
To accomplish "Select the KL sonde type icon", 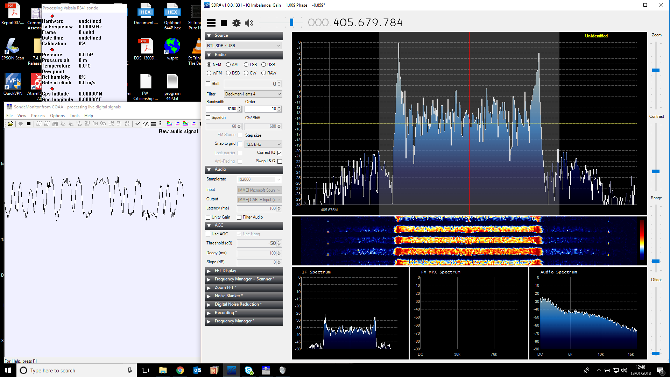I will coord(71,123).
